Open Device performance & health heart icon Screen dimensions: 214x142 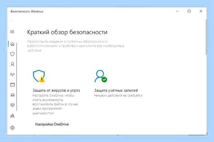[x=12, y=105]
